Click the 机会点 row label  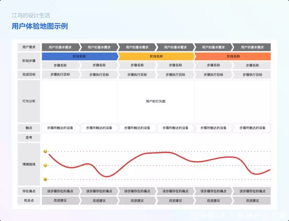click(x=29, y=201)
